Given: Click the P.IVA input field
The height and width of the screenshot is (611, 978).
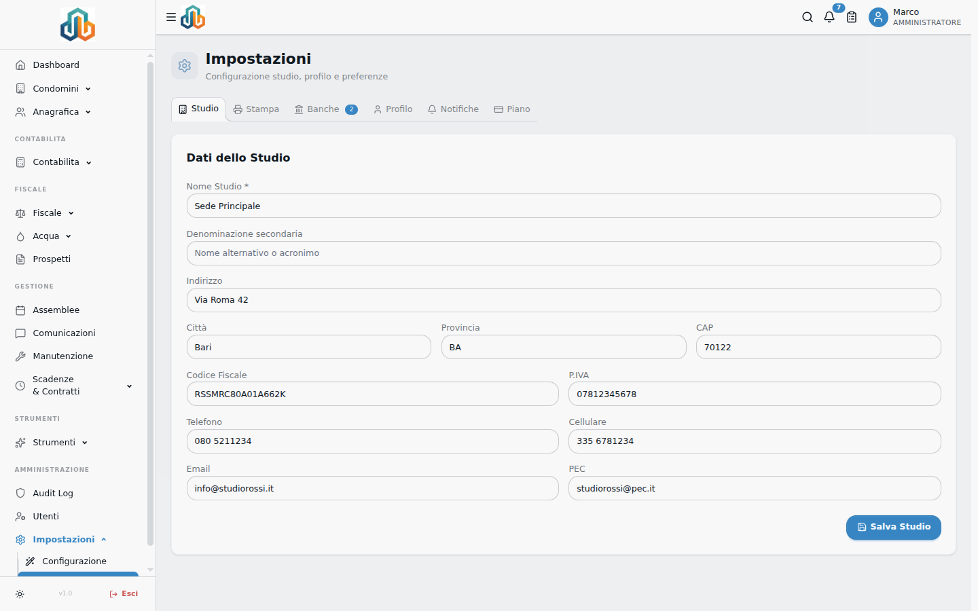Looking at the screenshot, I should [x=755, y=394].
